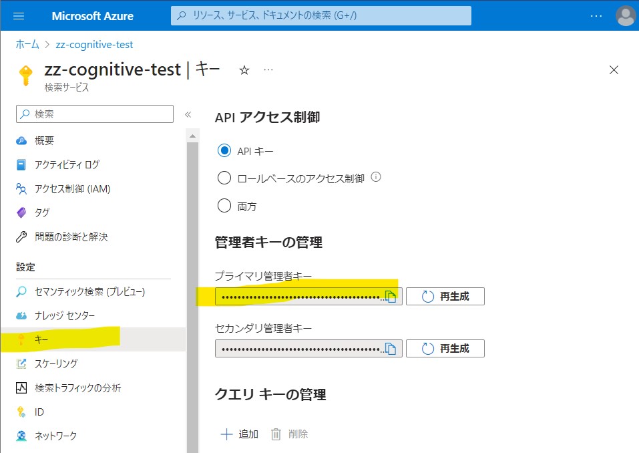Select ロールベースのアクセス制御 radio button
This screenshot has height=453, width=639.
click(x=224, y=178)
